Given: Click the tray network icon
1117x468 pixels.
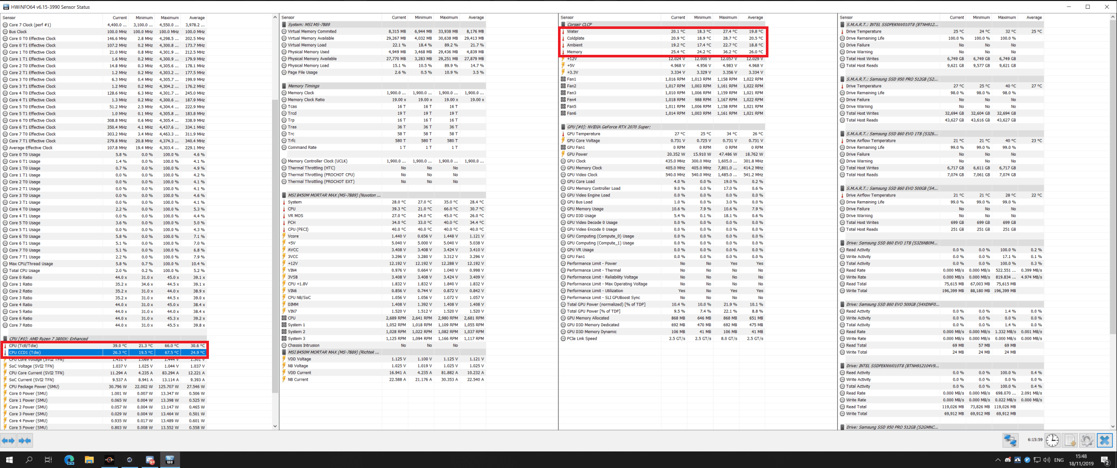Looking at the screenshot, I should pyautogui.click(x=1037, y=460).
